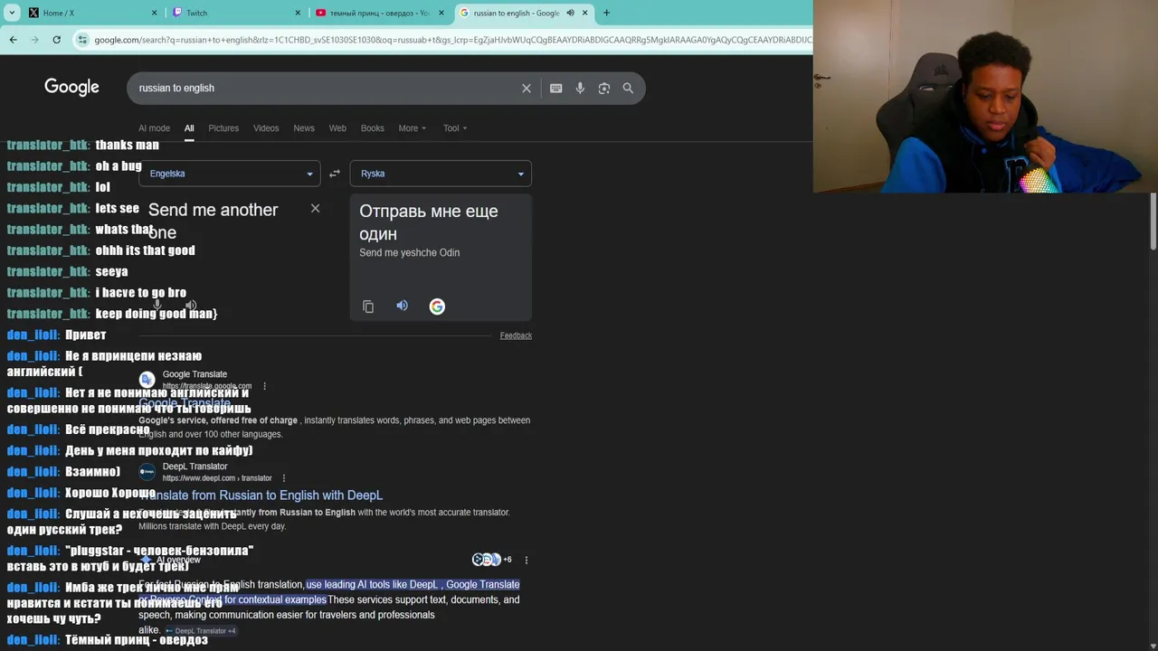Open options menu for DeepL Translator result
The height and width of the screenshot is (651, 1158).
tap(284, 478)
